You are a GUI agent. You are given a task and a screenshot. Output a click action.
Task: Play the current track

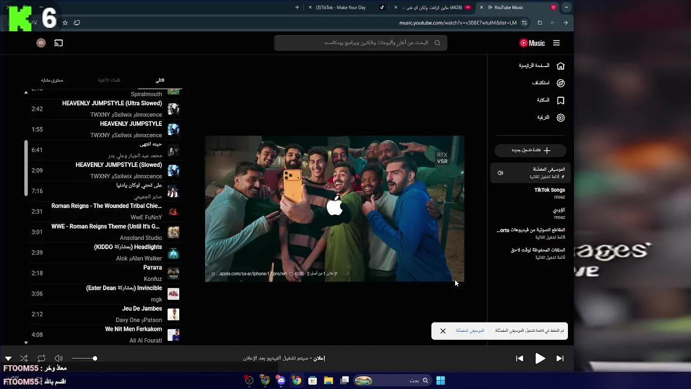pyautogui.click(x=540, y=358)
